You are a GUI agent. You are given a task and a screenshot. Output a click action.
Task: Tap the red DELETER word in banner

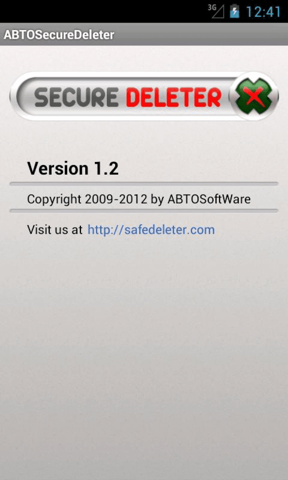[174, 97]
